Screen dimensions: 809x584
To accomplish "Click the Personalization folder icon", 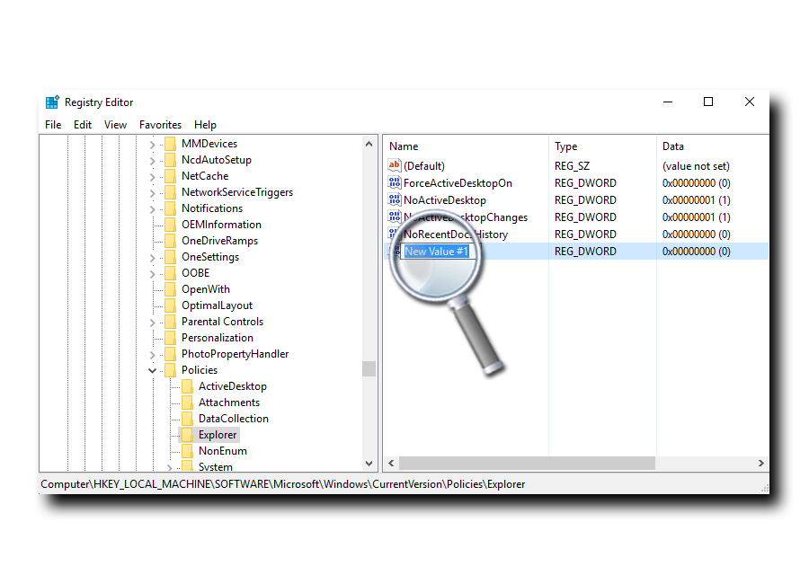I will (170, 338).
